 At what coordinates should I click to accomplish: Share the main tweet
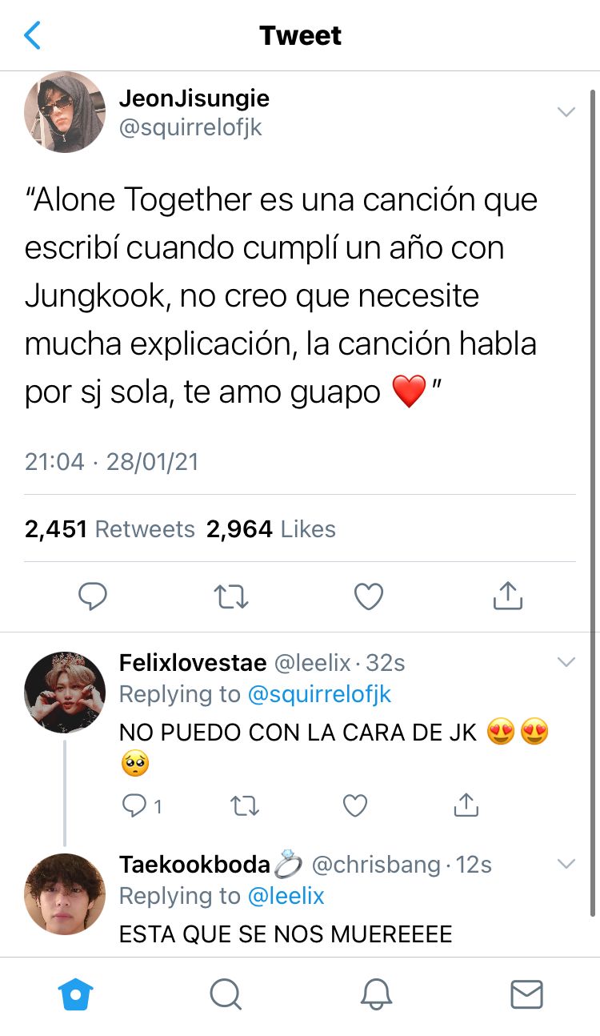pyautogui.click(x=507, y=596)
